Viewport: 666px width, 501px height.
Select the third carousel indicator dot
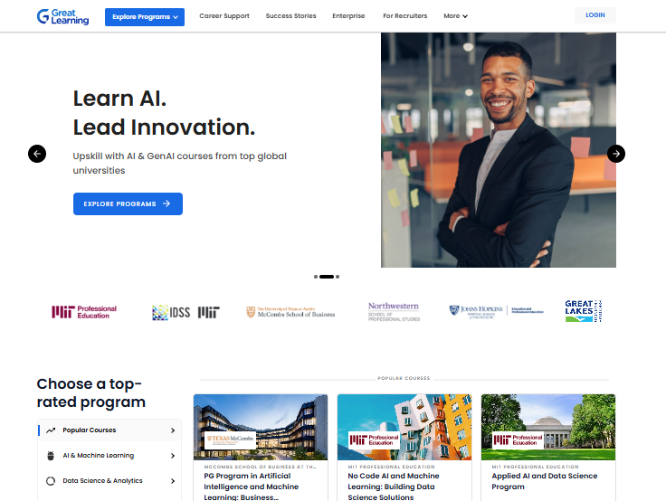[x=338, y=277]
